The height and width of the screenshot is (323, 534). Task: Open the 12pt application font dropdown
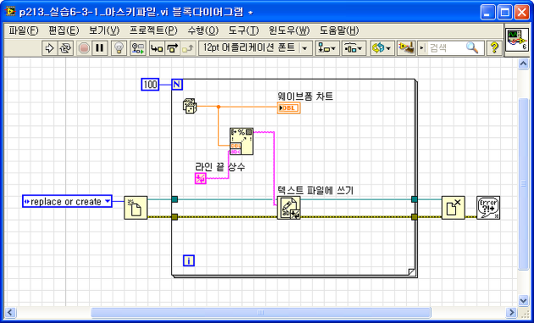point(255,48)
